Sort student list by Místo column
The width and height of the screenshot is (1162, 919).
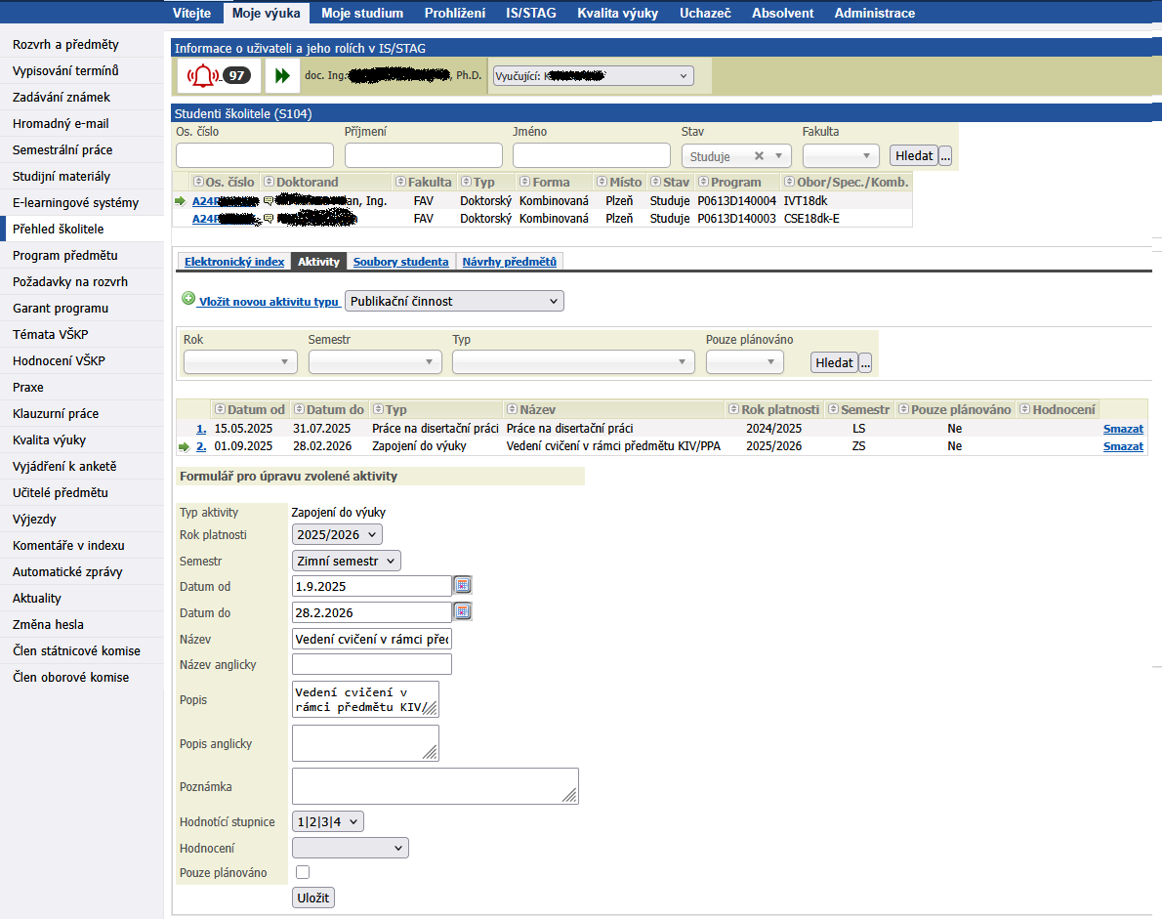click(x=602, y=182)
